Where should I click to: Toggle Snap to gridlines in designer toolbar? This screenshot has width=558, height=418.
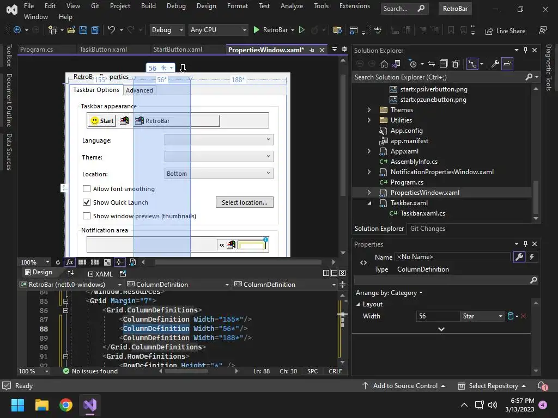pyautogui.click(x=95, y=262)
